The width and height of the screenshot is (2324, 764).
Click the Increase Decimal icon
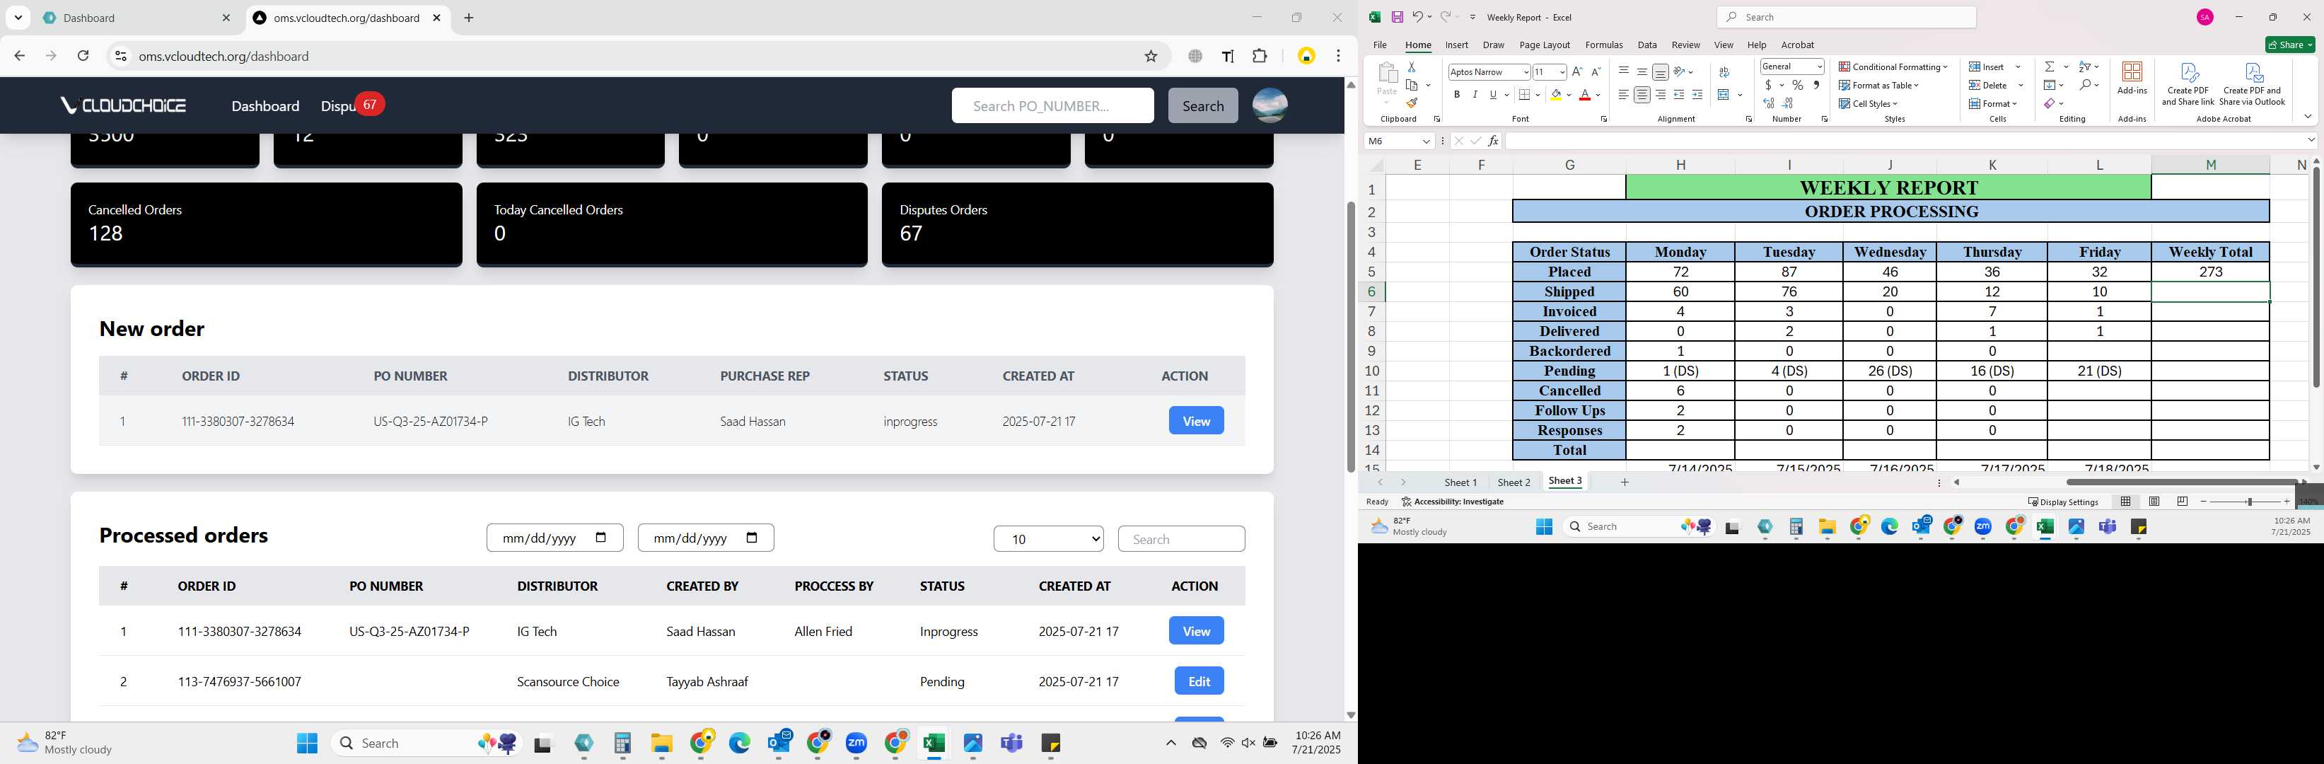pos(1768,104)
